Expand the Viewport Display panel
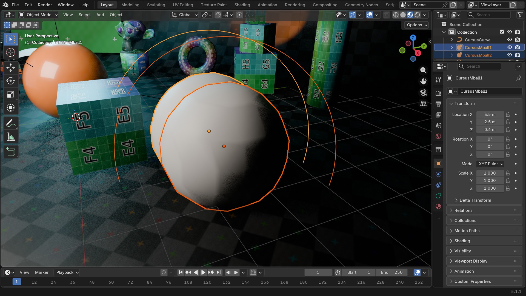 pos(484,261)
